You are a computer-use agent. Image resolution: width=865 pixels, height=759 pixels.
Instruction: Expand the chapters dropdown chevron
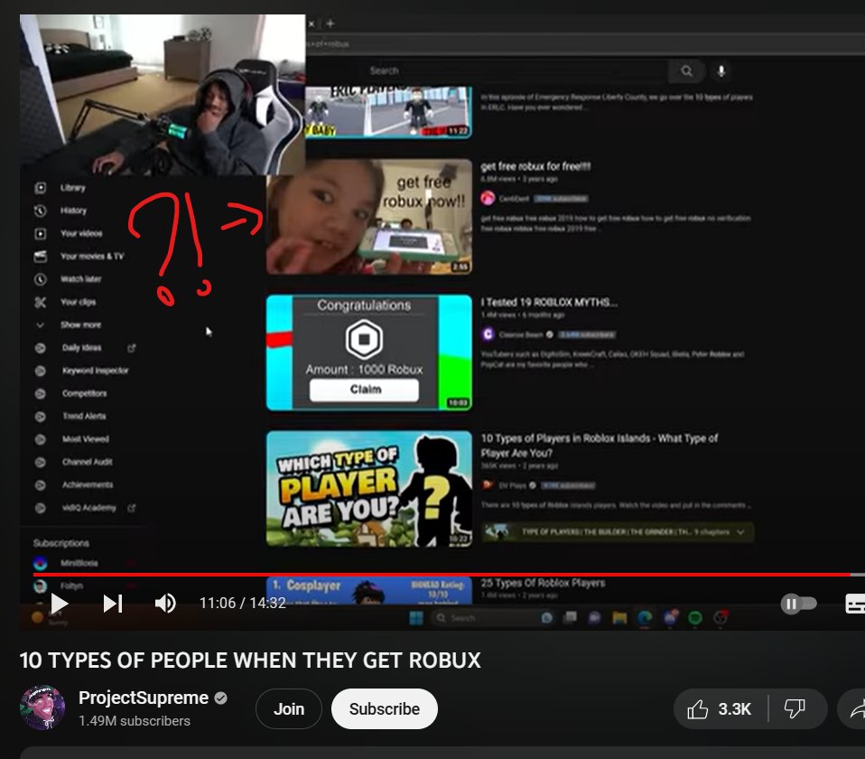pyautogui.click(x=740, y=532)
